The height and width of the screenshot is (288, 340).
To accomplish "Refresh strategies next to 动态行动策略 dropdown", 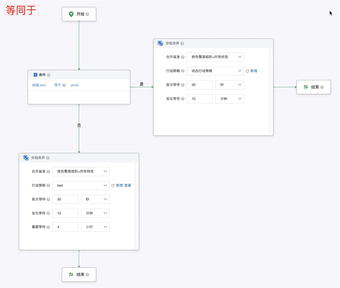I will click(x=247, y=71).
